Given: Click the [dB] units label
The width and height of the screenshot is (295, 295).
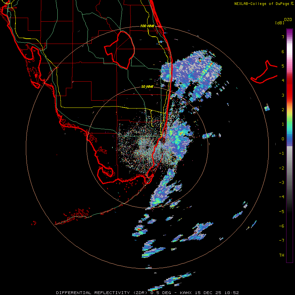Looking at the screenshot, I should [x=280, y=23].
